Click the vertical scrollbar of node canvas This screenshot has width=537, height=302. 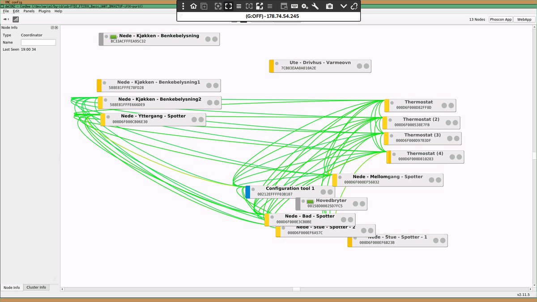pyautogui.click(x=534, y=157)
